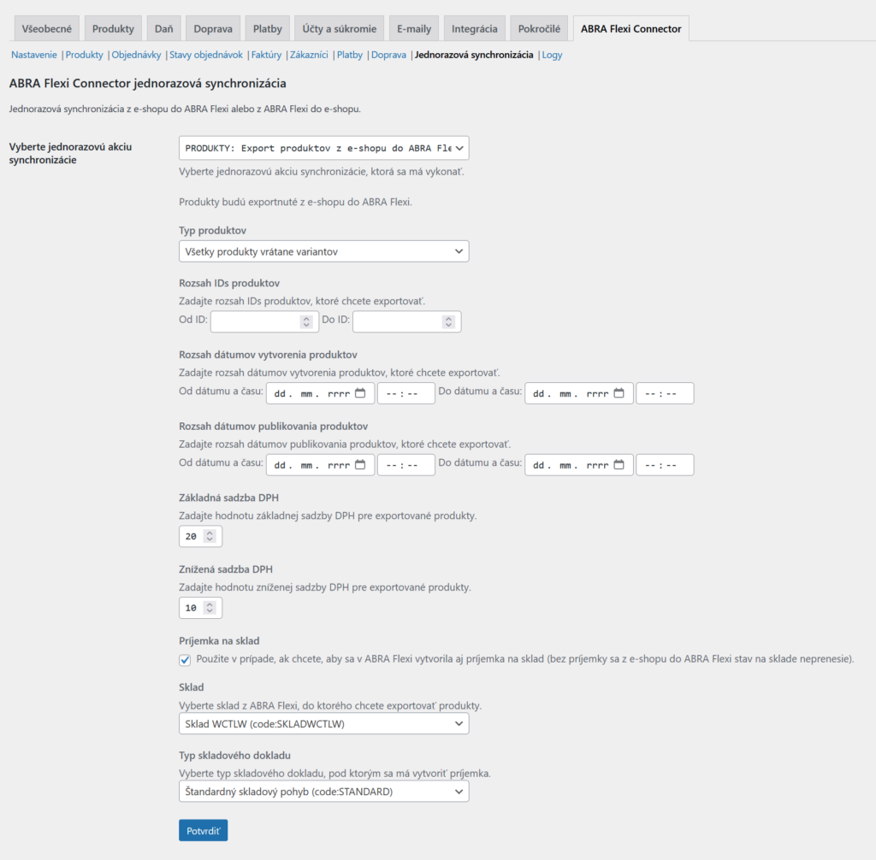Navigate to the Faktúry sub-section link
This screenshot has width=876, height=860.
coord(266,55)
